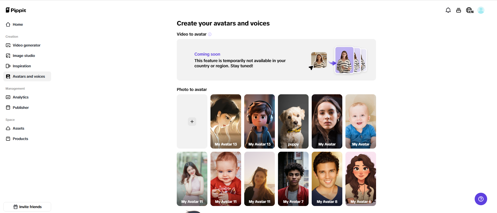Image resolution: width=497 pixels, height=213 pixels.
Task: Click the credits stack icon
Action: [x=459, y=10]
